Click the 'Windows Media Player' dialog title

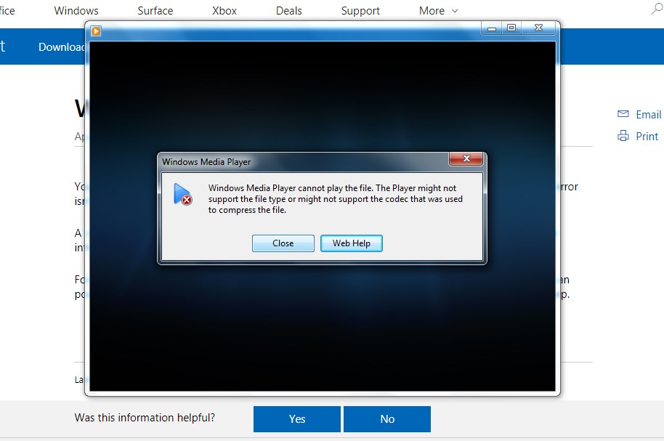tap(206, 162)
